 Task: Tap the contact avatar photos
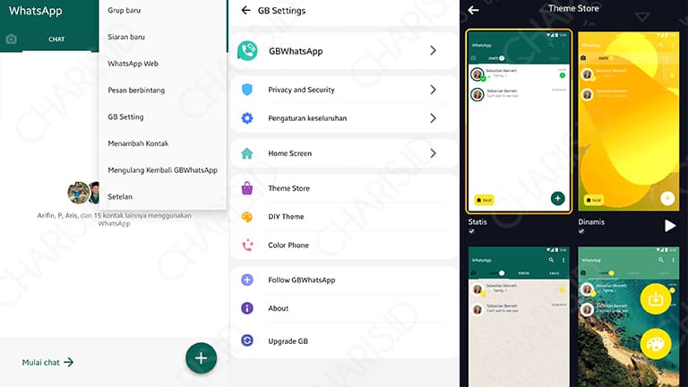83,193
